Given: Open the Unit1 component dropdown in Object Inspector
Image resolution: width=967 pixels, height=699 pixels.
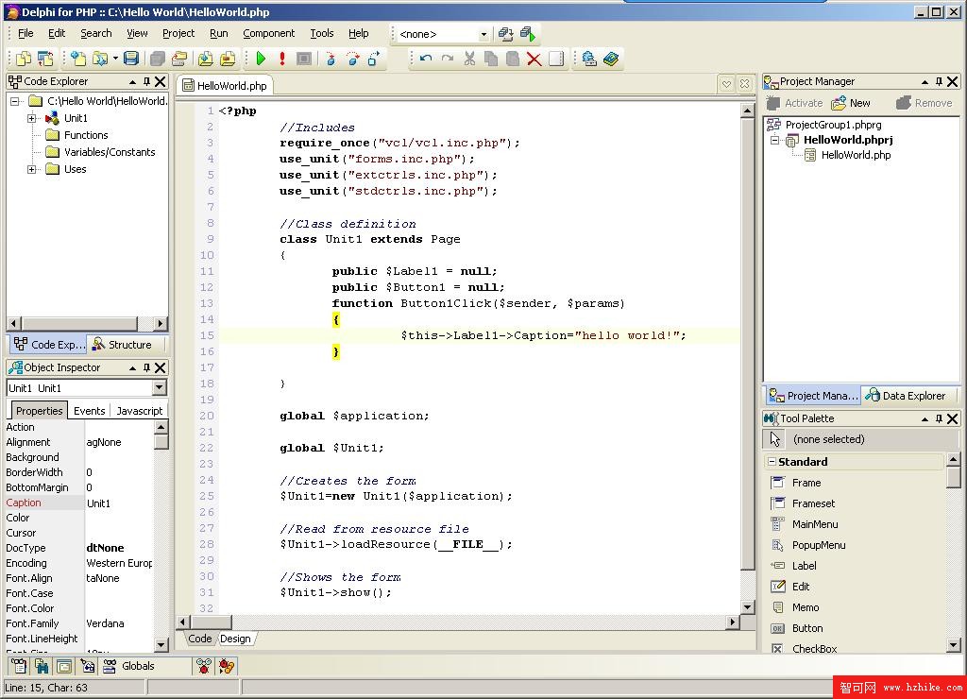Looking at the screenshot, I should [159, 387].
